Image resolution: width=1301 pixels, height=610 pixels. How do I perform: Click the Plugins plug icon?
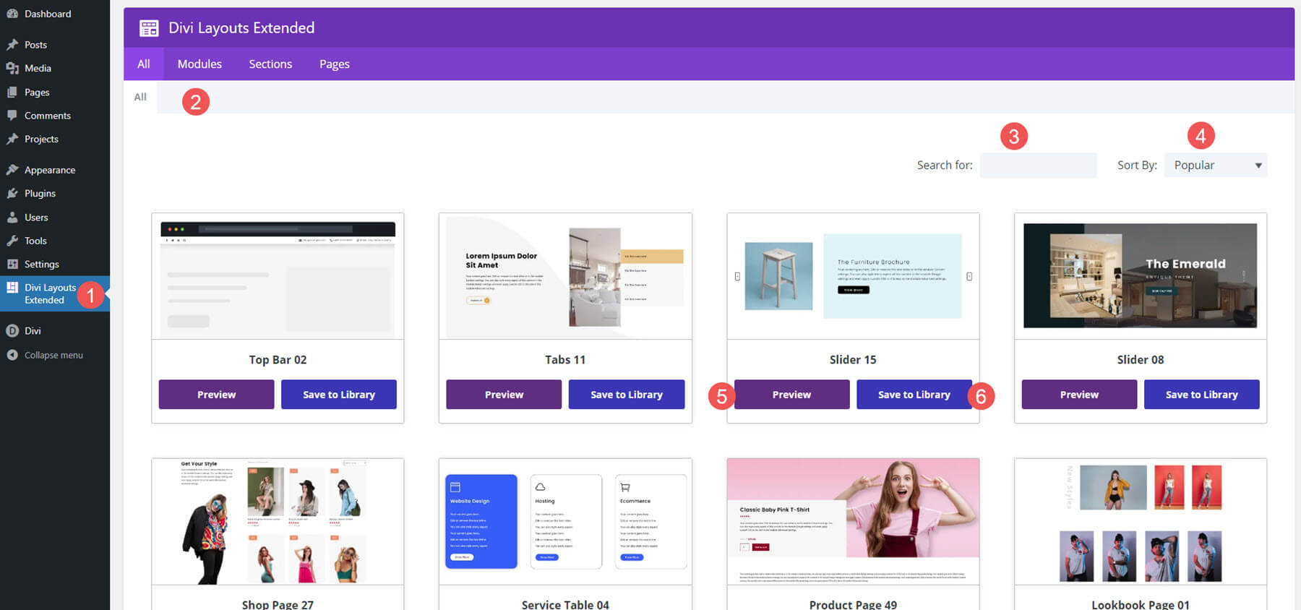coord(12,194)
